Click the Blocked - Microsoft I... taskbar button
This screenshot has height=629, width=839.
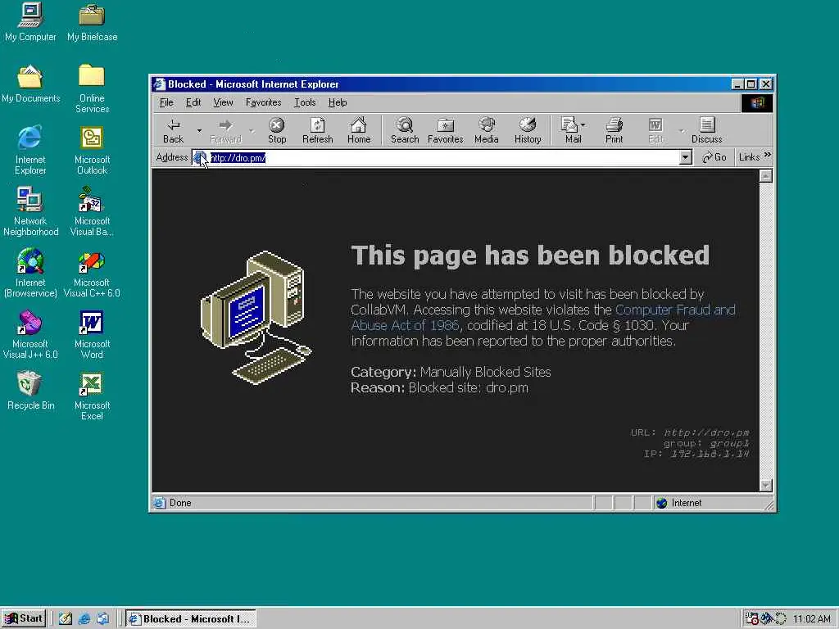(191, 618)
